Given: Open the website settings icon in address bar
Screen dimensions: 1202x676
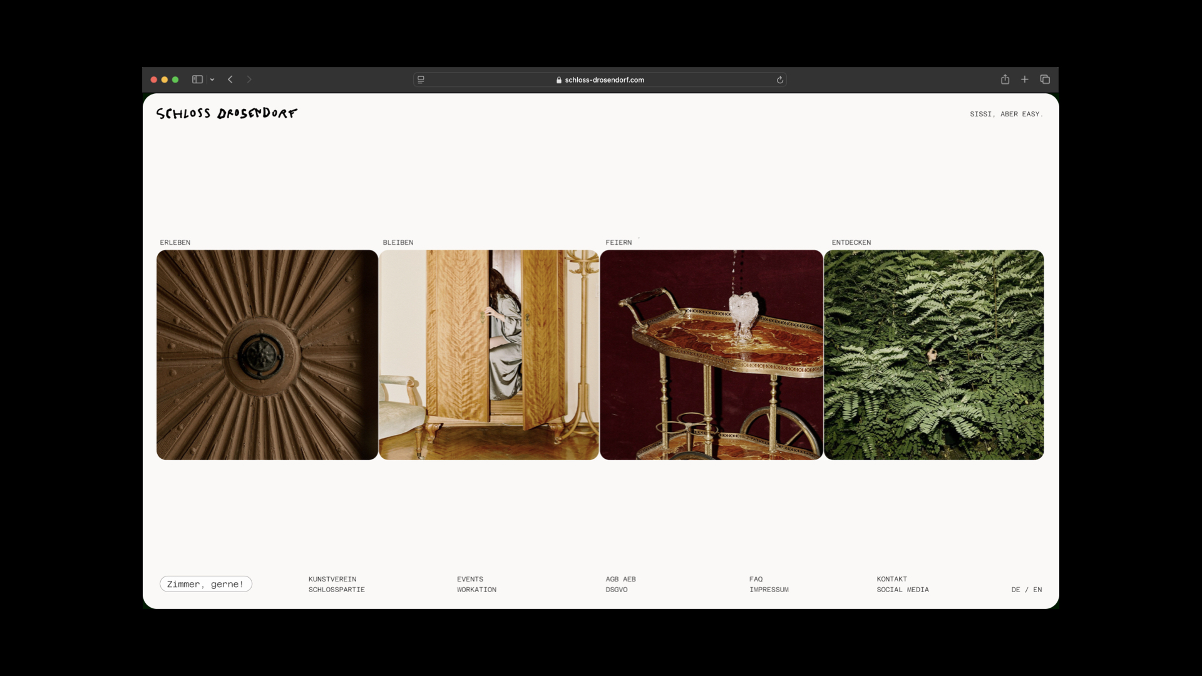Looking at the screenshot, I should 421,79.
